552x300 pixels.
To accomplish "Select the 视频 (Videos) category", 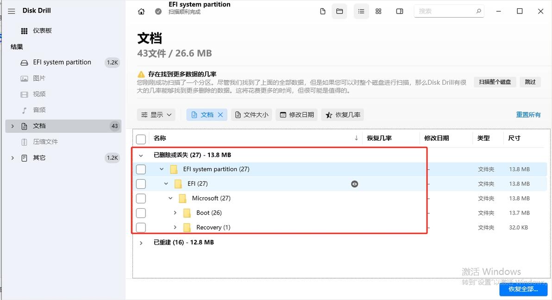I will (x=39, y=94).
